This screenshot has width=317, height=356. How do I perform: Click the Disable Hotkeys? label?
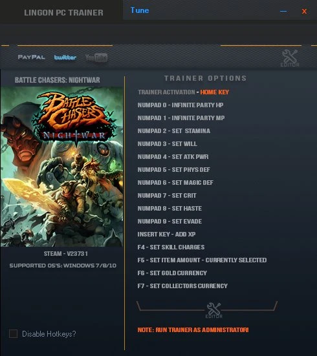click(x=49, y=334)
